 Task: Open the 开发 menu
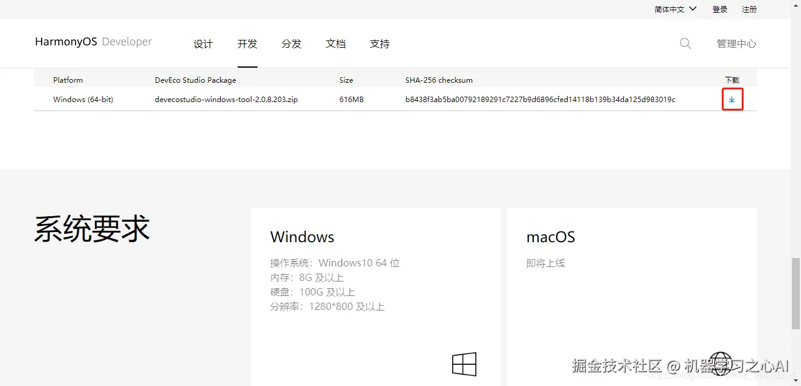[x=247, y=44]
